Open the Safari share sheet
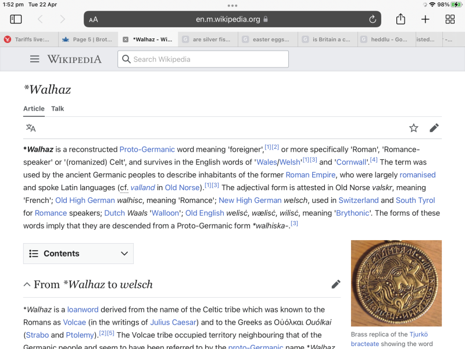 [x=400, y=19]
